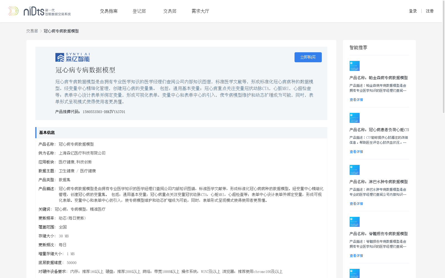View details of 帕金森病专病数据模型
The width and height of the screenshot is (445, 278).
pos(356,100)
